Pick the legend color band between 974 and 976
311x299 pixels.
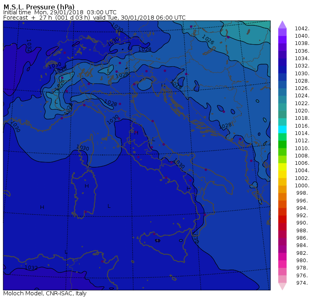click(x=282, y=279)
